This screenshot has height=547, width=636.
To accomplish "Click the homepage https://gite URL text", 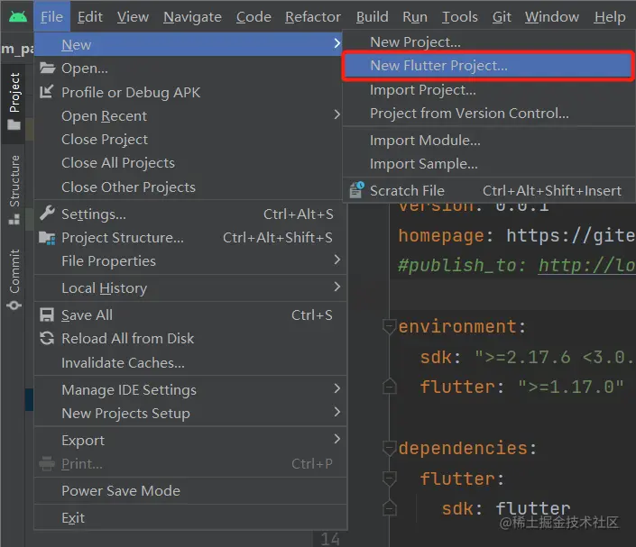I will click(570, 235).
